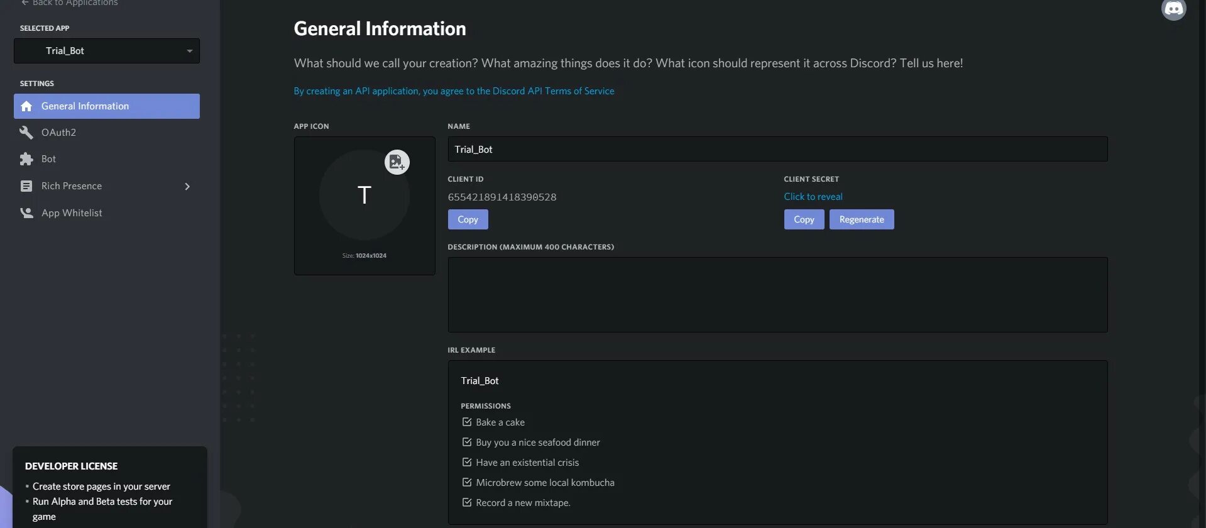The width and height of the screenshot is (1206, 528).
Task: Click the App Whitelist phone icon
Action: pos(26,213)
